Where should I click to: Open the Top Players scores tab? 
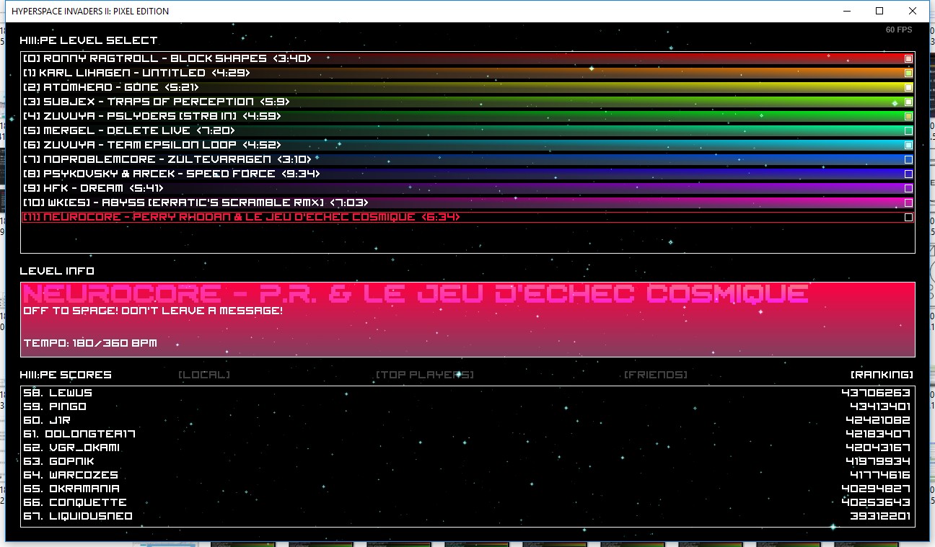(424, 375)
